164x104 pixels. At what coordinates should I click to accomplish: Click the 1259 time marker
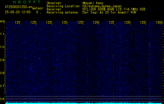(143, 22)
